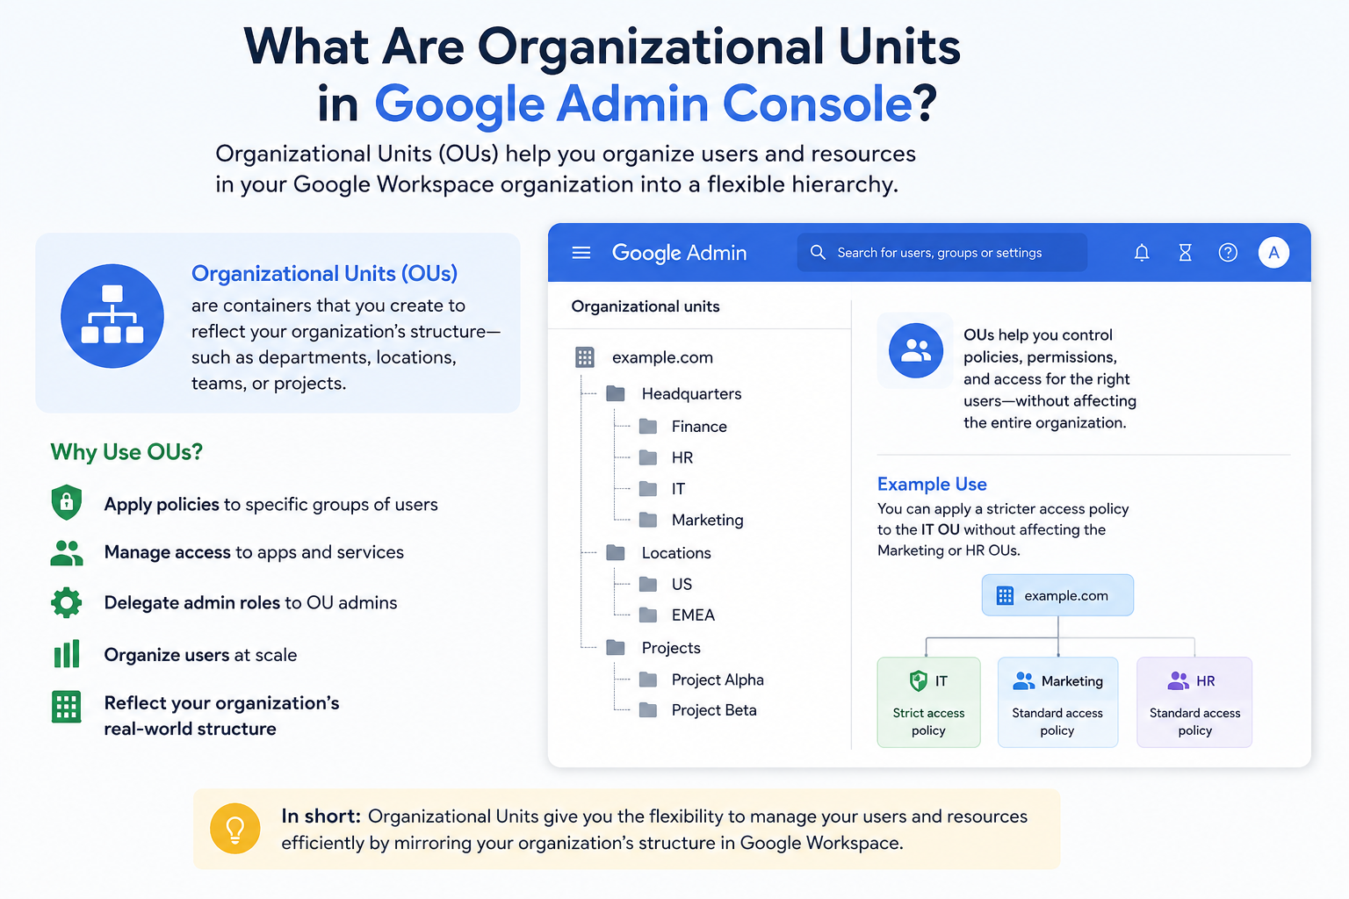Click the Google Admin logo text

click(679, 253)
